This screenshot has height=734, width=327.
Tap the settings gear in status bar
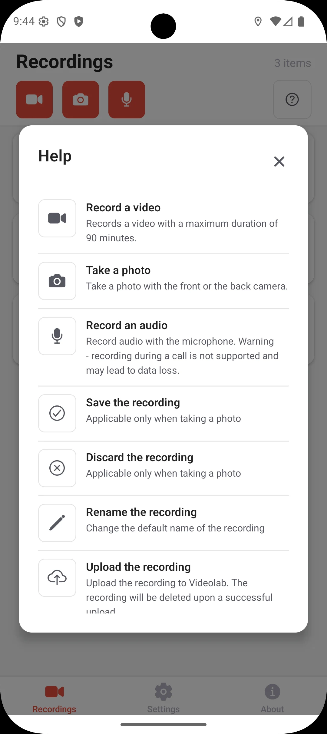coord(44,21)
